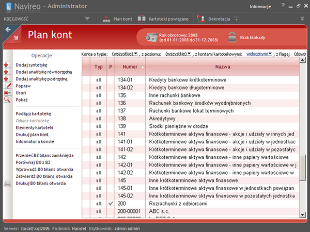This screenshot has width=310, height=232.
Task: Click the delete icon next to Usuń
Action: [7, 92]
